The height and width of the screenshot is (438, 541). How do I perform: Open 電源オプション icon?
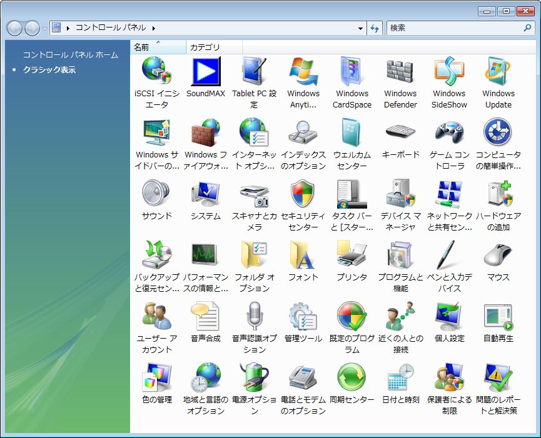tap(255, 377)
